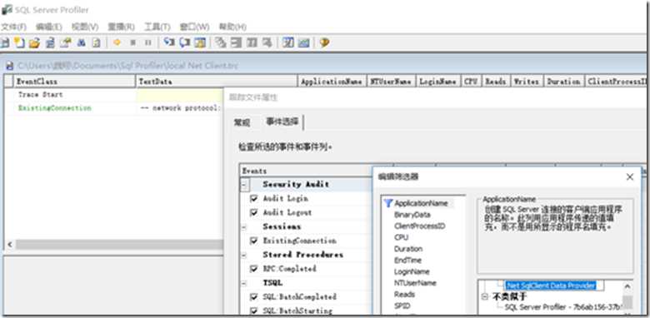Click the New Trace toolbar icon
The height and width of the screenshot is (318, 650).
[x=5, y=42]
